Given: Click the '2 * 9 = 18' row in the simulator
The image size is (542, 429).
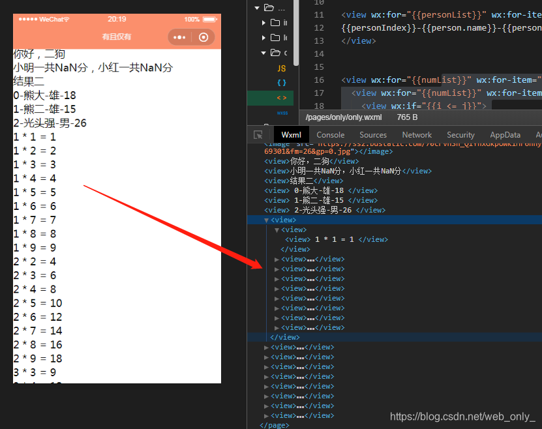Looking at the screenshot, I should click(x=38, y=359).
